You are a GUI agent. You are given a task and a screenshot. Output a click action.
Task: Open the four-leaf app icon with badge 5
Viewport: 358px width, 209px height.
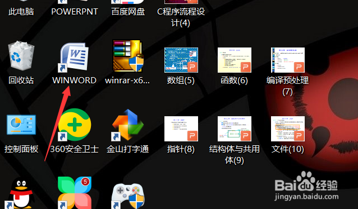(x=75, y=193)
